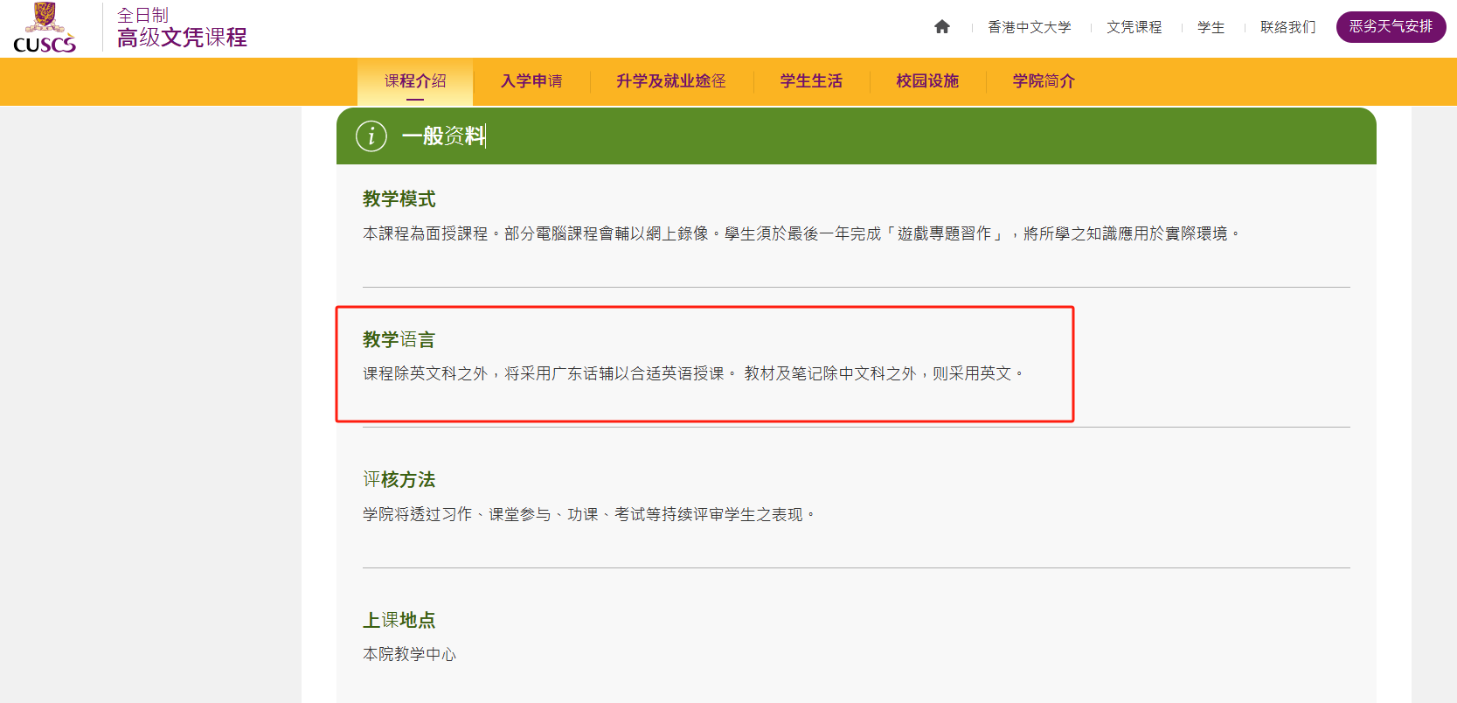1457x703 pixels.
Task: Open the 学院简介 menu
Action: click(1044, 81)
